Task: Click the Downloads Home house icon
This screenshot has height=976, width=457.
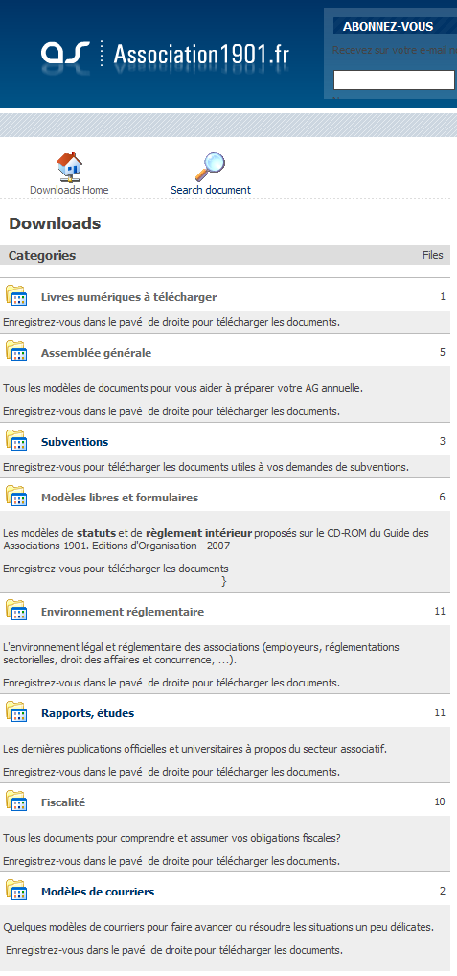Action: click(x=70, y=167)
